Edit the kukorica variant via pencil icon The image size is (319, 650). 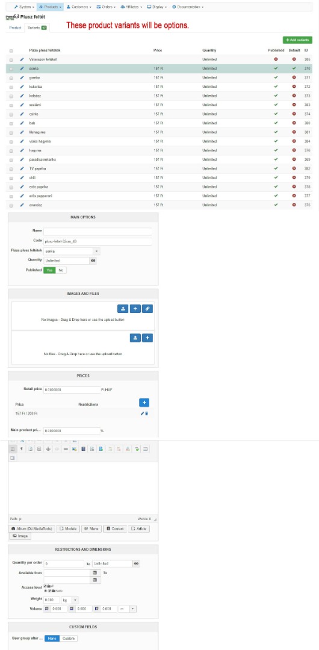[x=22, y=87]
